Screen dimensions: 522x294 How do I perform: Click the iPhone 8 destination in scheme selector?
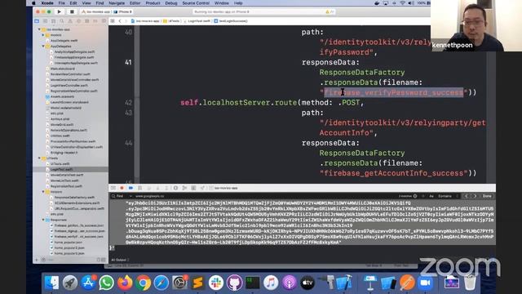click(x=123, y=11)
